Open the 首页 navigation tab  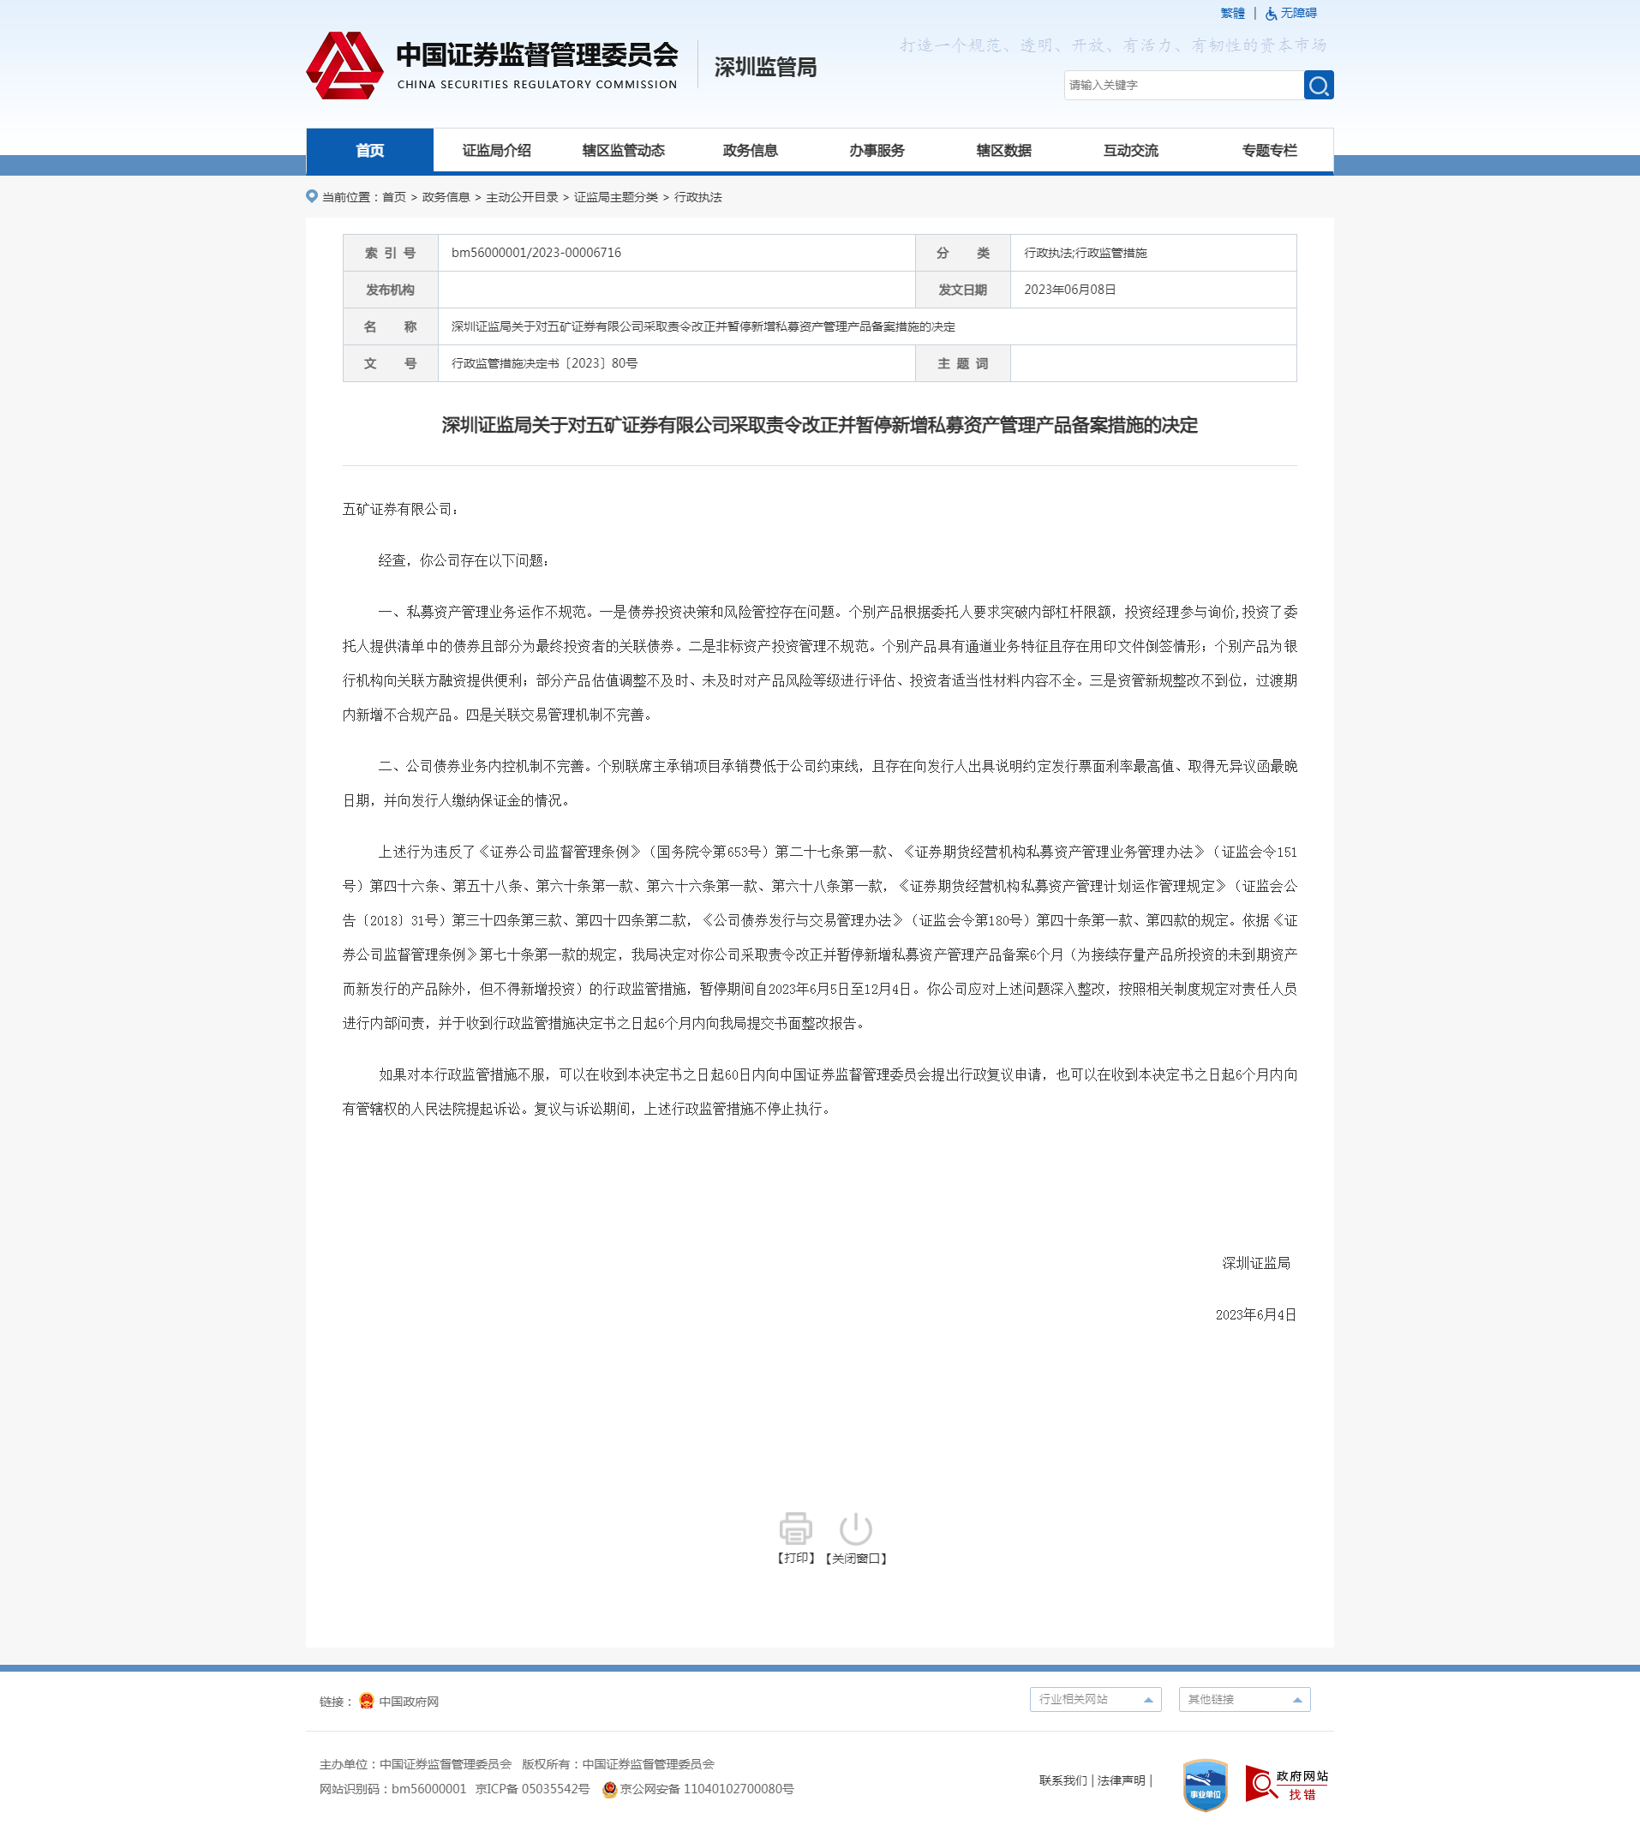(369, 151)
